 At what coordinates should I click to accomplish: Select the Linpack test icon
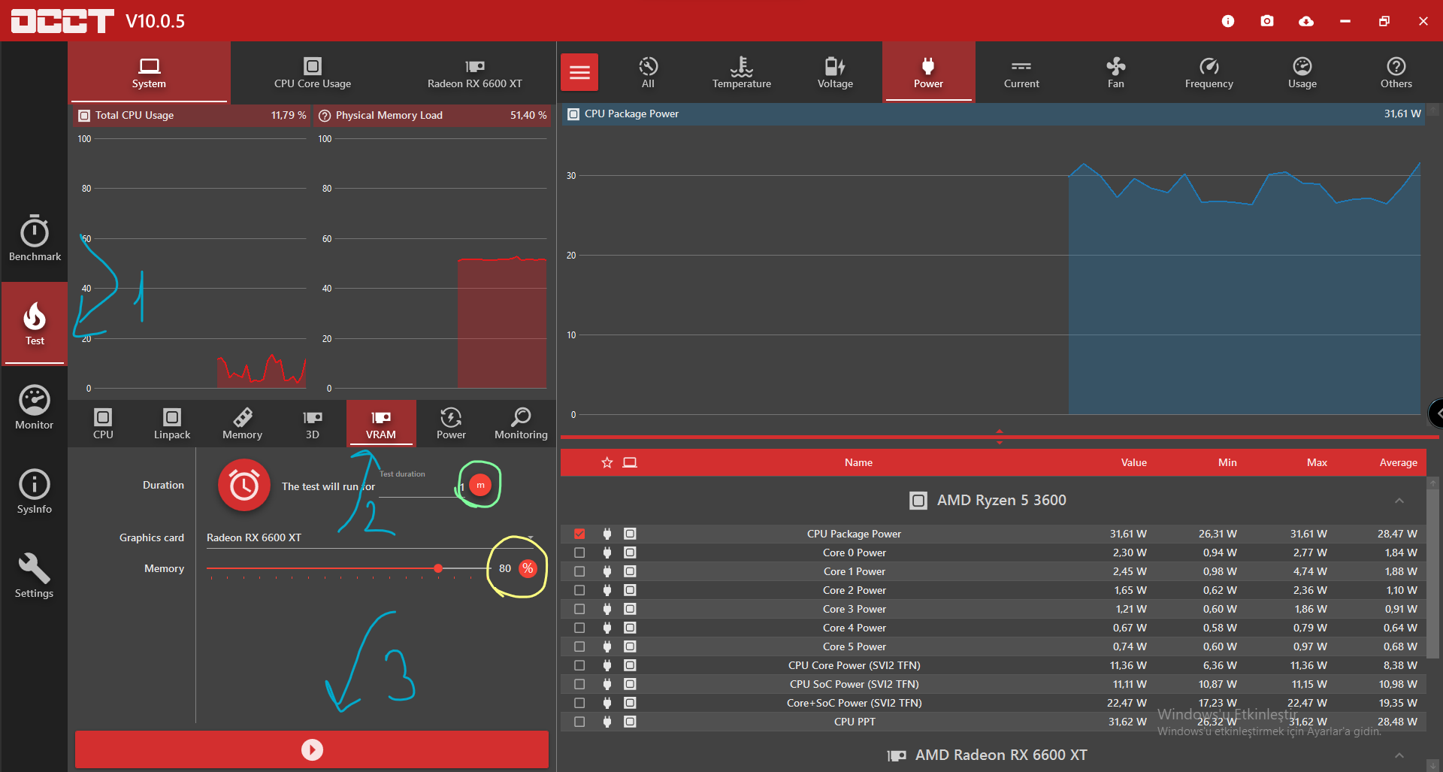[x=172, y=423]
